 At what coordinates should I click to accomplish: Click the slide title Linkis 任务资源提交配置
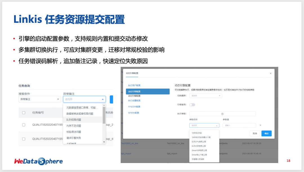click(69, 19)
